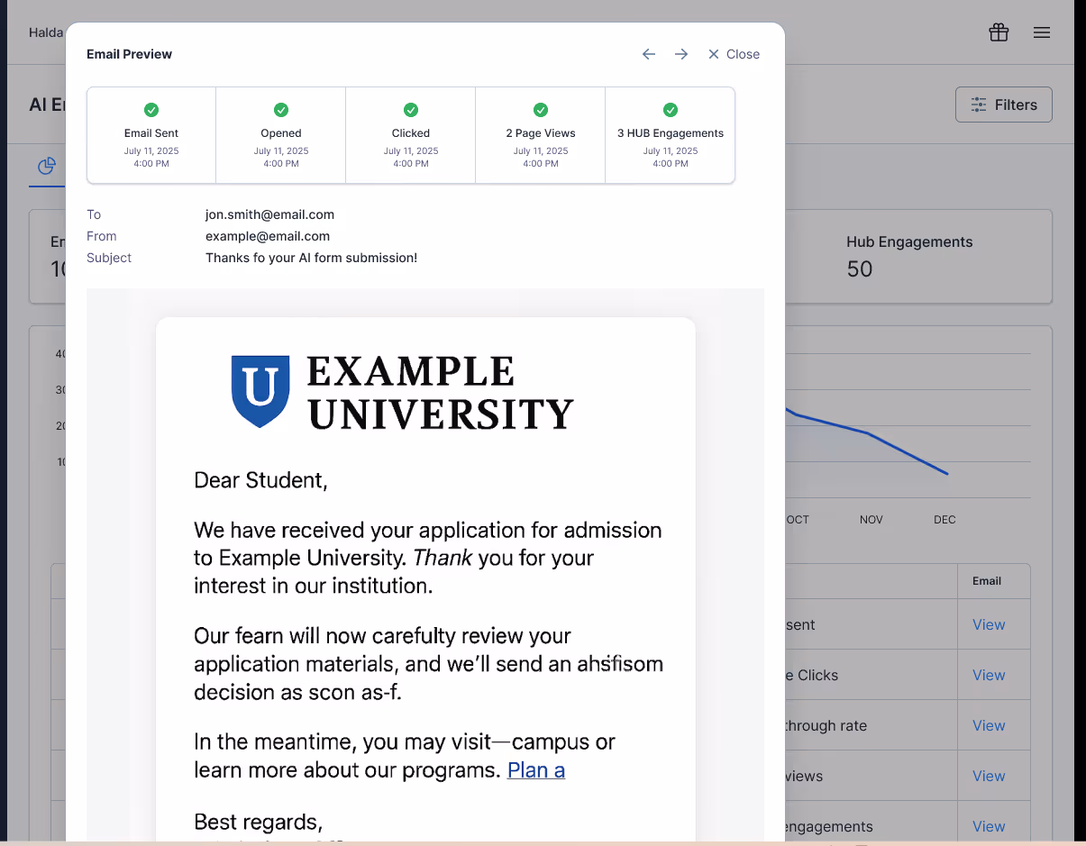
Task: Click the Email column header
Action: [987, 581]
